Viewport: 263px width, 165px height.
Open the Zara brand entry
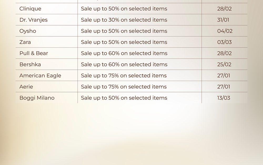[x=25, y=42]
